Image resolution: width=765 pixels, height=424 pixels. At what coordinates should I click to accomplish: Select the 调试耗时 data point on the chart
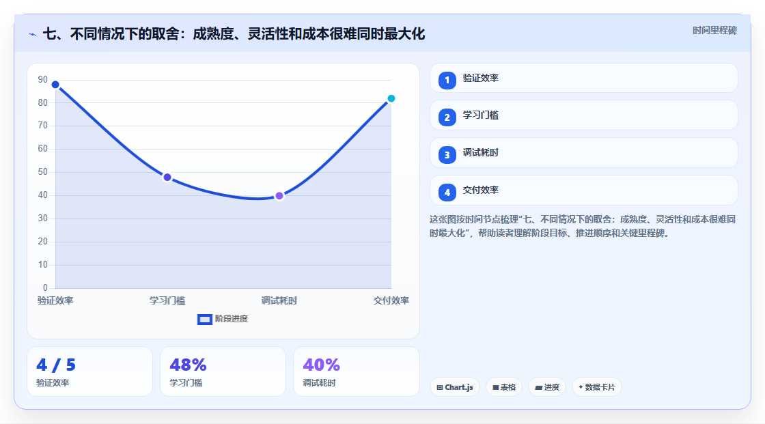(279, 196)
